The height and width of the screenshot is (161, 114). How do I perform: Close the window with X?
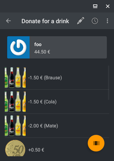(108, 6)
